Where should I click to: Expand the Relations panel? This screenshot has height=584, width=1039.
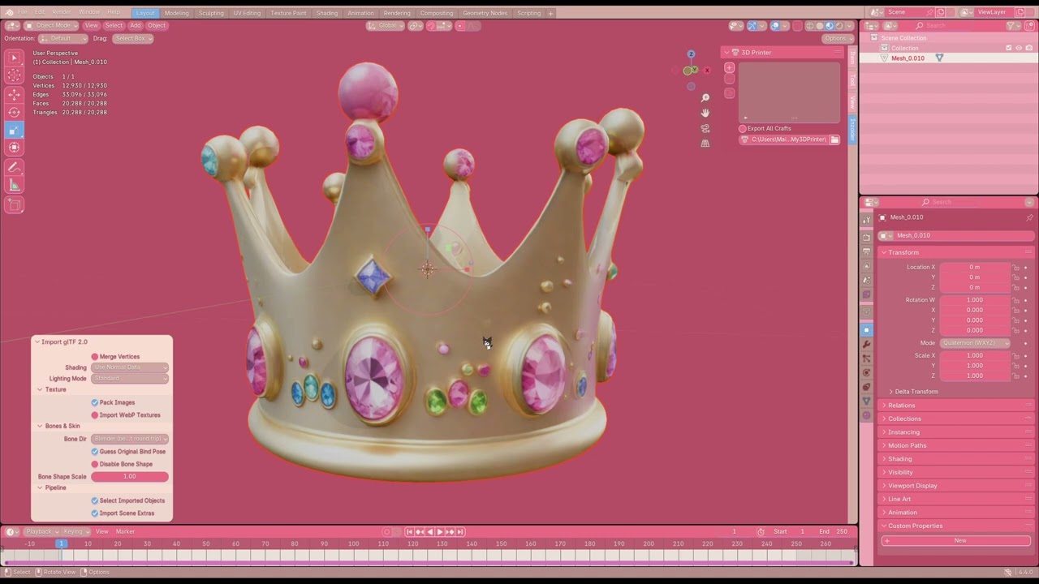tap(901, 406)
